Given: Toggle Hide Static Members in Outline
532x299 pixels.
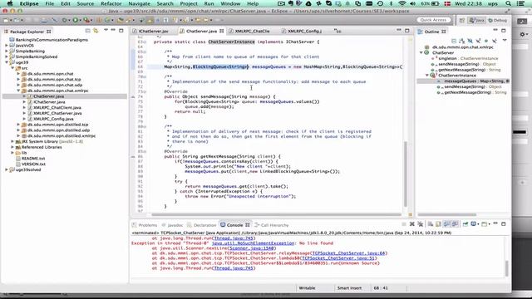Looking at the screenshot, I should coord(478,41).
